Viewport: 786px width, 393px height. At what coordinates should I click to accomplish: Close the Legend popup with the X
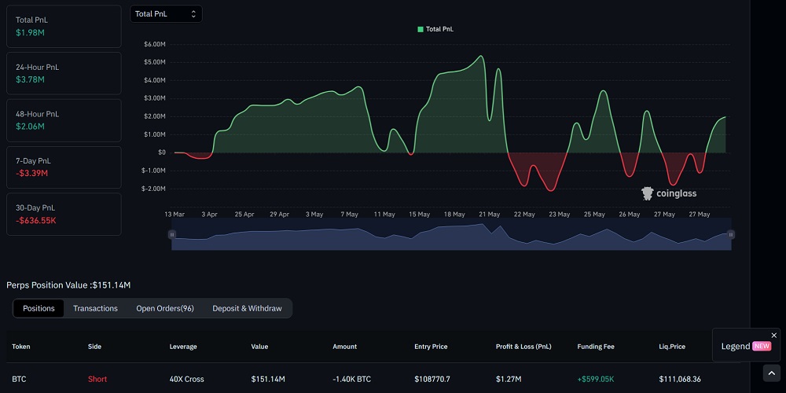(x=773, y=335)
